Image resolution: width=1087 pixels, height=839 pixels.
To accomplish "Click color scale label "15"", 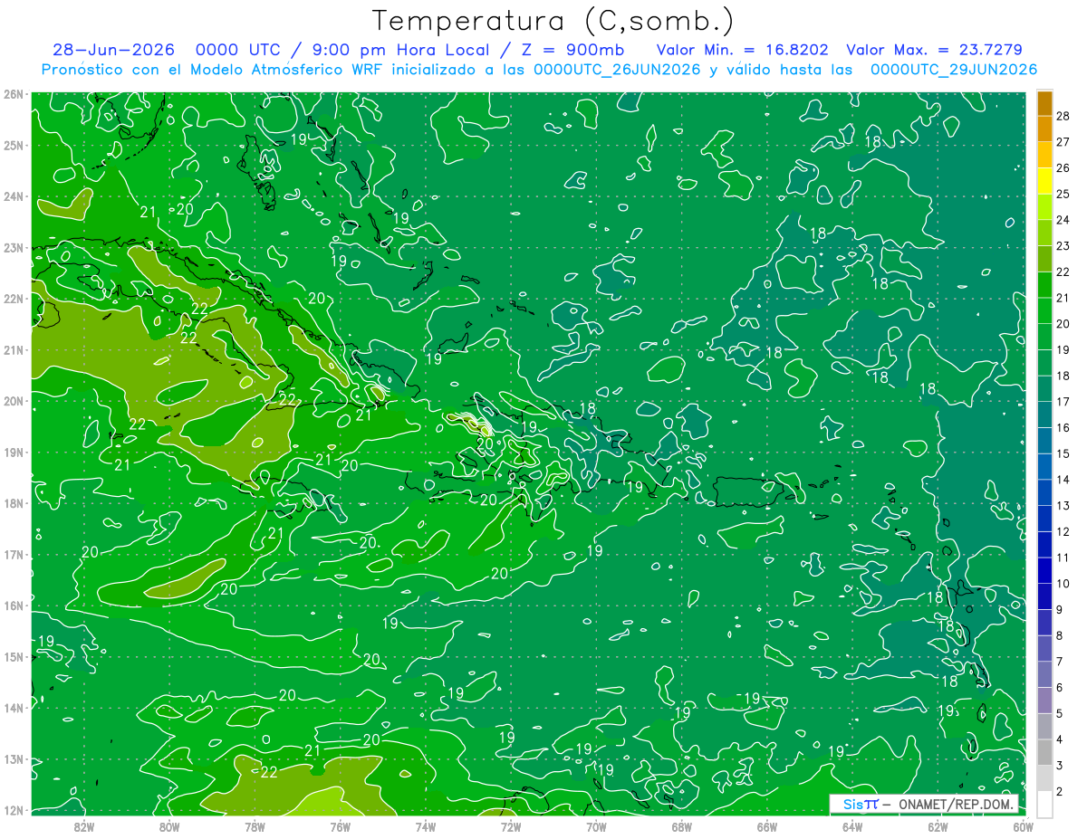I will click(1063, 453).
